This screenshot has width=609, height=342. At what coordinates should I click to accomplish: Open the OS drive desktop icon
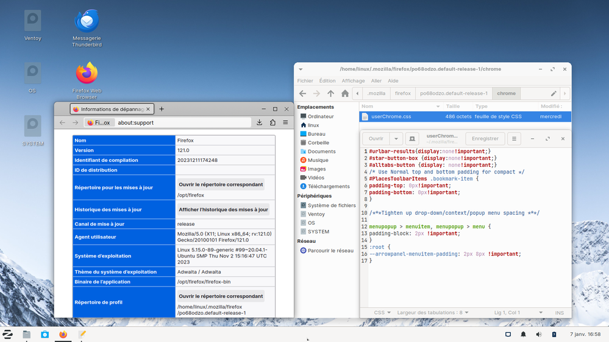pyautogui.click(x=32, y=77)
